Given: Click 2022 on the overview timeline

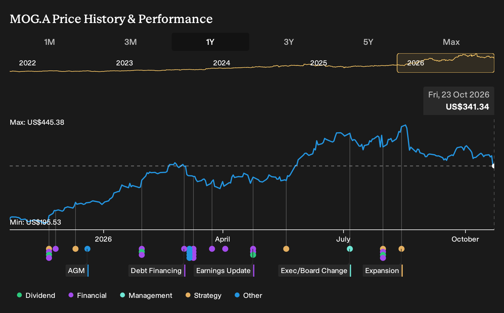Looking at the screenshot, I should (28, 63).
